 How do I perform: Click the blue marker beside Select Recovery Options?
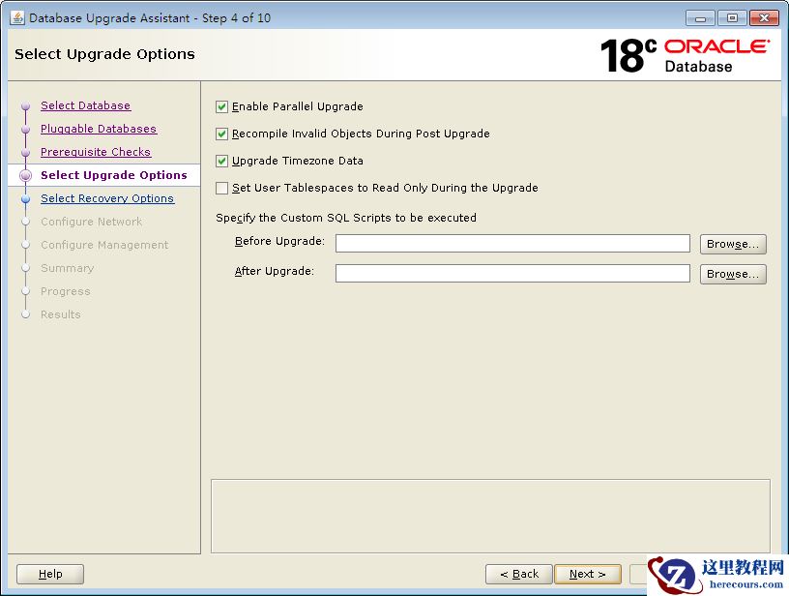(26, 199)
